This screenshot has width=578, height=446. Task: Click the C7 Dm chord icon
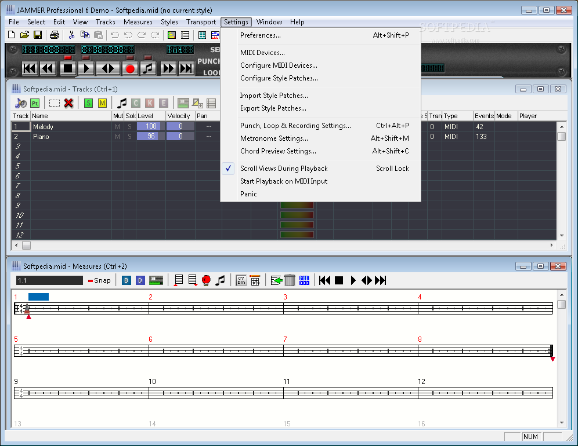(x=241, y=280)
